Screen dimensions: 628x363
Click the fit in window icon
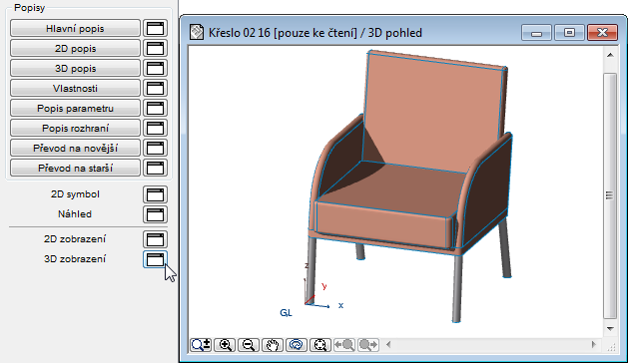[x=320, y=345]
